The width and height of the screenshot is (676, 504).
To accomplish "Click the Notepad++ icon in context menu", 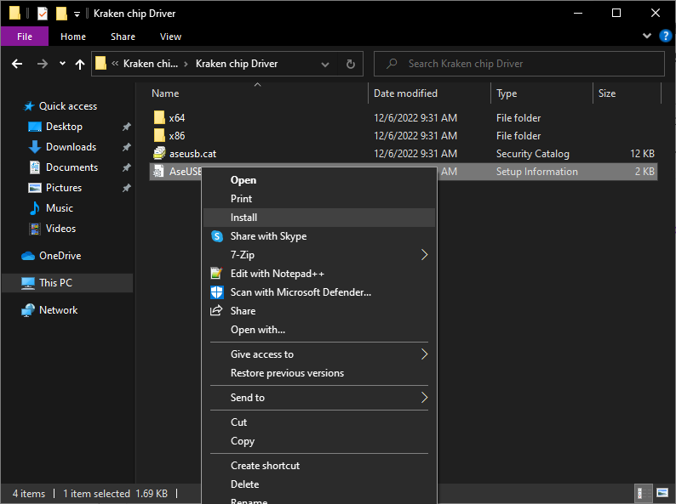I will pyautogui.click(x=216, y=274).
